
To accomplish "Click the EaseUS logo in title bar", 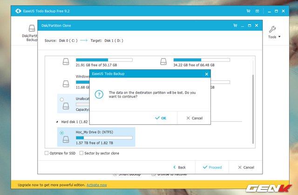I will [18, 11].
